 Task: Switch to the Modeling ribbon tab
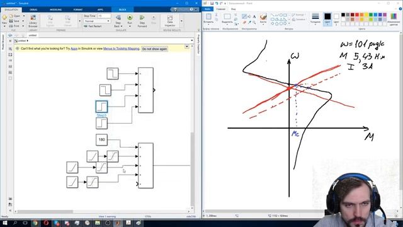pyautogui.click(x=56, y=9)
